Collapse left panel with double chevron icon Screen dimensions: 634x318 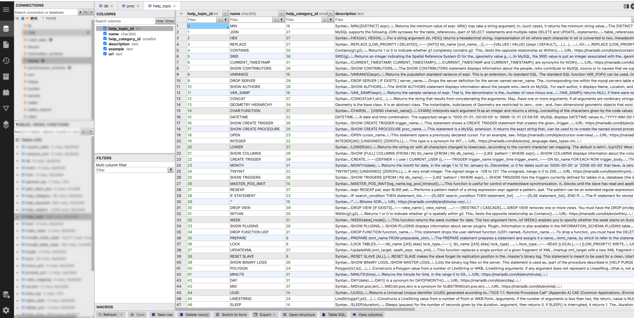(x=181, y=14)
